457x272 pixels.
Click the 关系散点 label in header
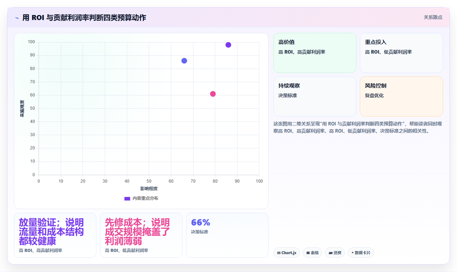[x=433, y=17]
